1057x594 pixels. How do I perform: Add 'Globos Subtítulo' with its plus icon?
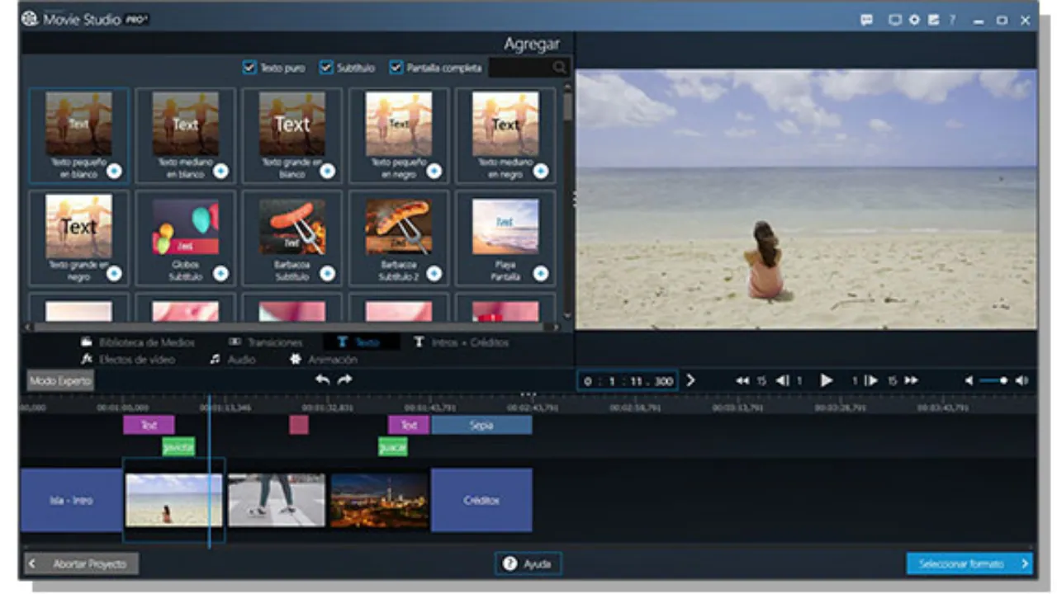point(220,273)
